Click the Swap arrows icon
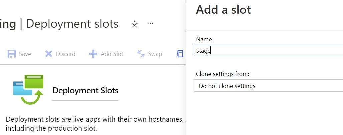Viewport: 343px width, 135px height. pos(141,54)
